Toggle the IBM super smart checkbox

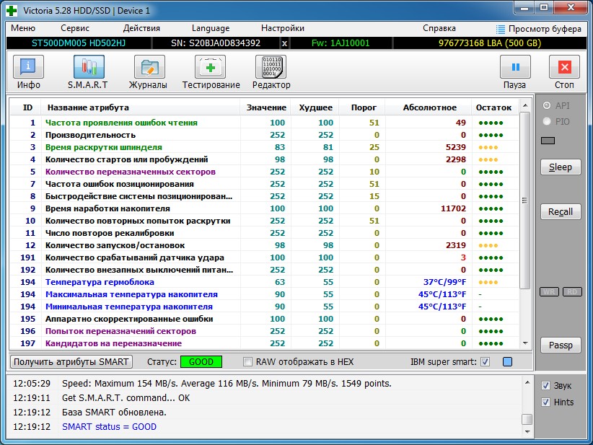click(485, 362)
